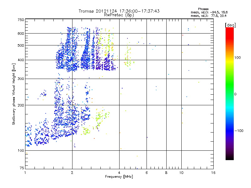This screenshot has width=251, height=188.
Task: Click the colorbar label '-100'
Action: [239, 131]
